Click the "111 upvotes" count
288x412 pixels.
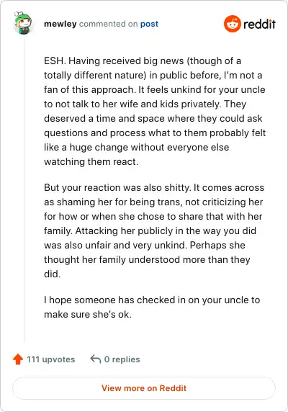(50, 359)
